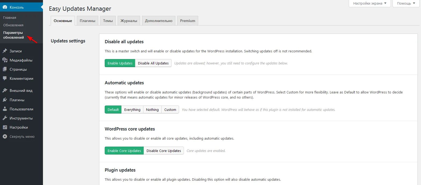Click the wrench icon beside Инструменты
421x185 pixels.
[x=5, y=118]
